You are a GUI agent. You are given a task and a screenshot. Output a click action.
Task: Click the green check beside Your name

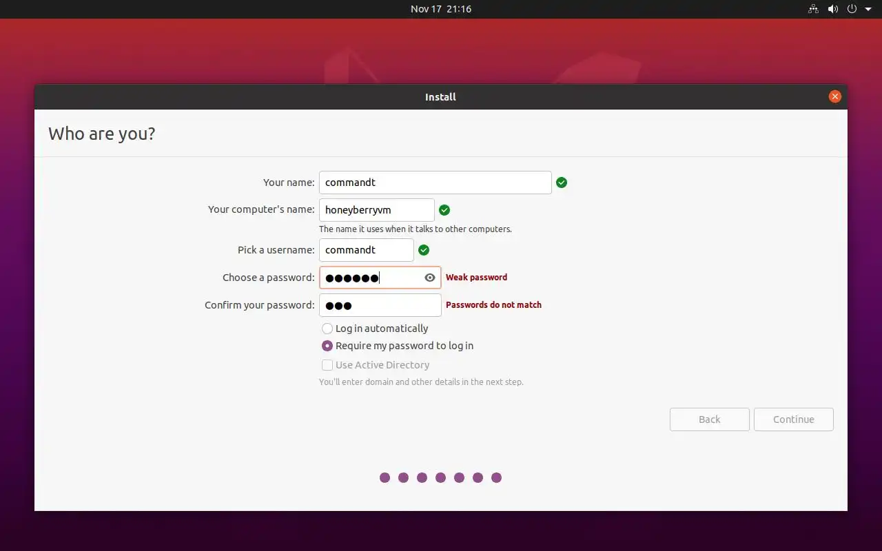pyautogui.click(x=562, y=183)
